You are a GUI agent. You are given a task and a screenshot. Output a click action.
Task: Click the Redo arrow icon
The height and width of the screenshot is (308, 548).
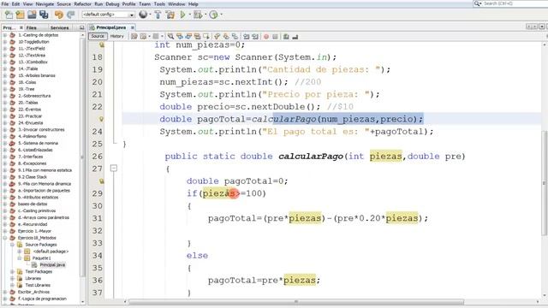coord(70,15)
